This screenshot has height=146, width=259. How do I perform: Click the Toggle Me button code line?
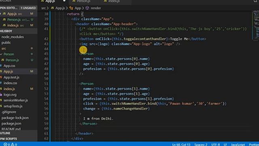(143, 39)
